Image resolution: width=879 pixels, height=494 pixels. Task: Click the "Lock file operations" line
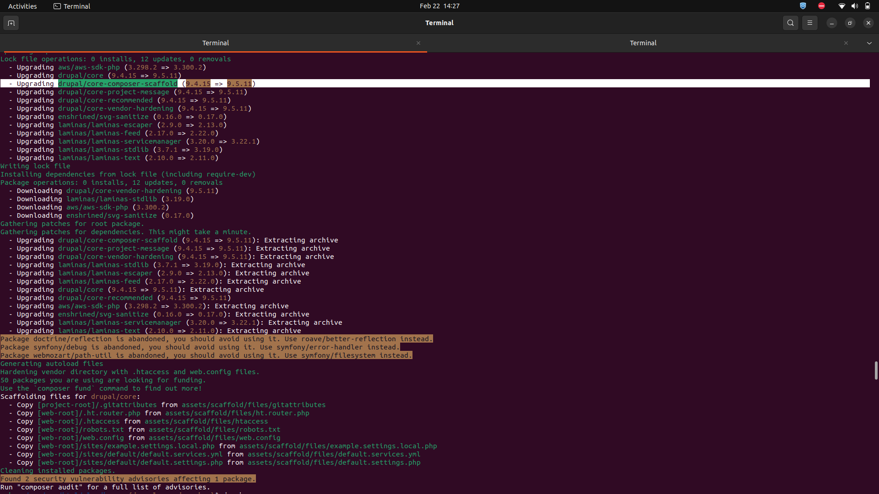116,59
